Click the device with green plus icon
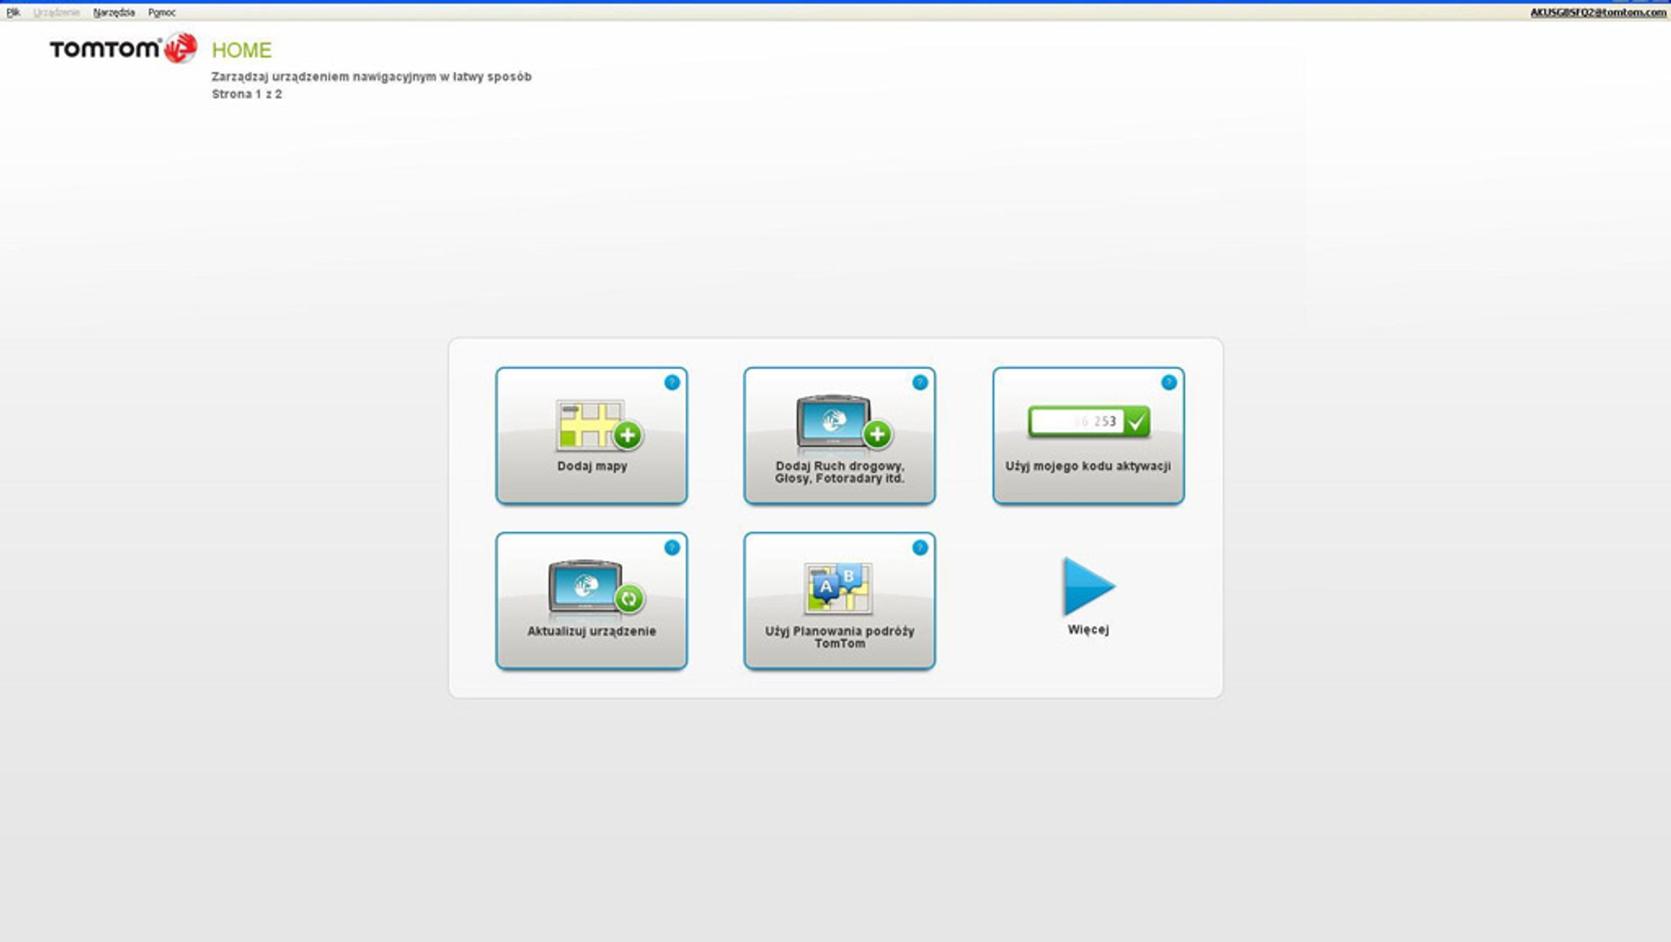The image size is (1671, 942). [844, 423]
